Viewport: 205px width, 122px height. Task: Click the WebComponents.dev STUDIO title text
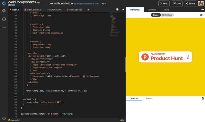(24, 3)
